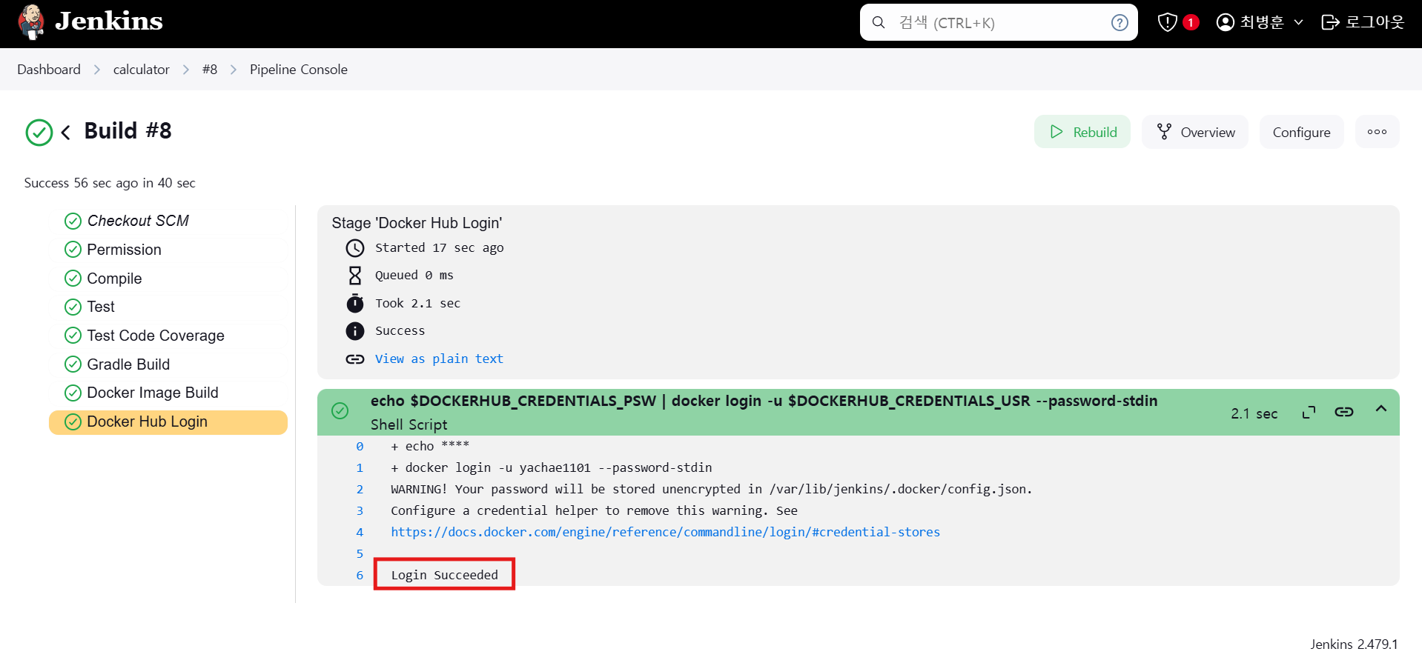
Task: Click the "Took 2.1 sec" text
Action: click(x=417, y=303)
